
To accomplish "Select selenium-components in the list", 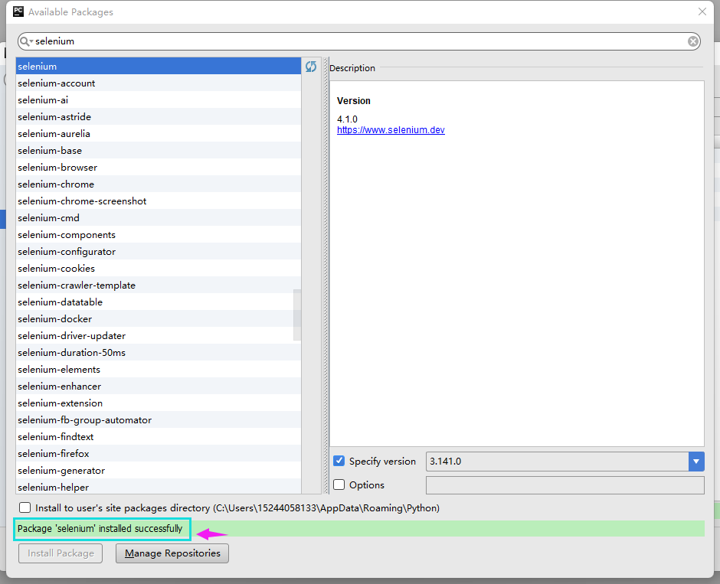I will point(159,234).
